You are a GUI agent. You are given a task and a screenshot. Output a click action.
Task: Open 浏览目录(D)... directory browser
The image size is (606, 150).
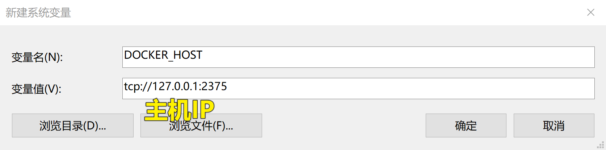tap(72, 125)
